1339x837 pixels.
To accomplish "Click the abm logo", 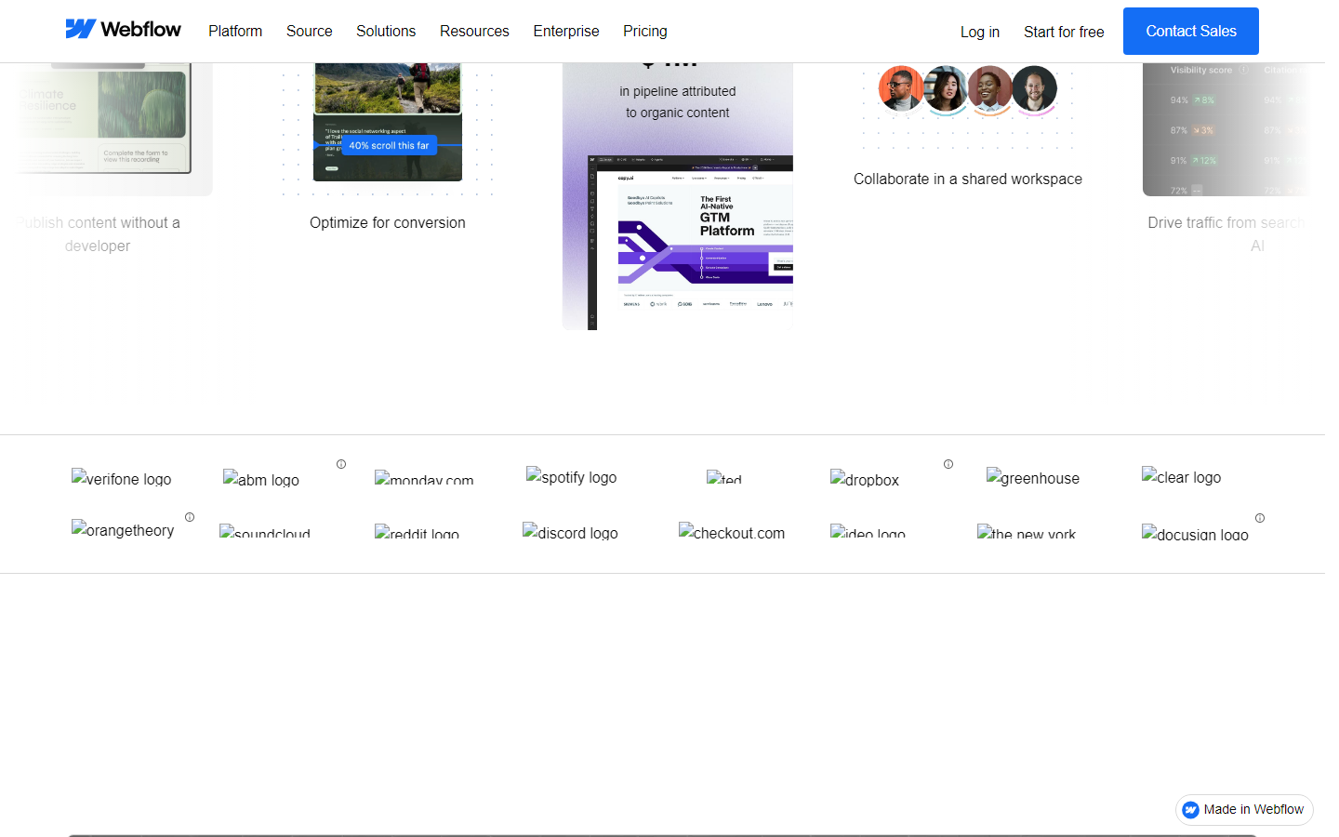I will (x=261, y=479).
